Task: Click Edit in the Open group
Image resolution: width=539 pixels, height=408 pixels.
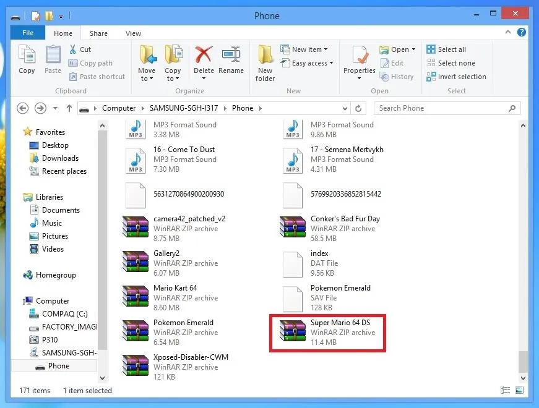Action: tap(392, 63)
